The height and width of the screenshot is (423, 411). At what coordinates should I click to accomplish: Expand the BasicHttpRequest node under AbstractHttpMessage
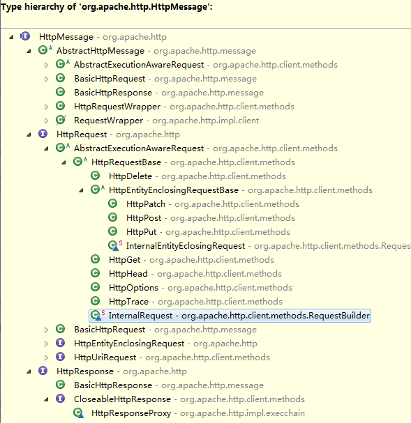47,79
